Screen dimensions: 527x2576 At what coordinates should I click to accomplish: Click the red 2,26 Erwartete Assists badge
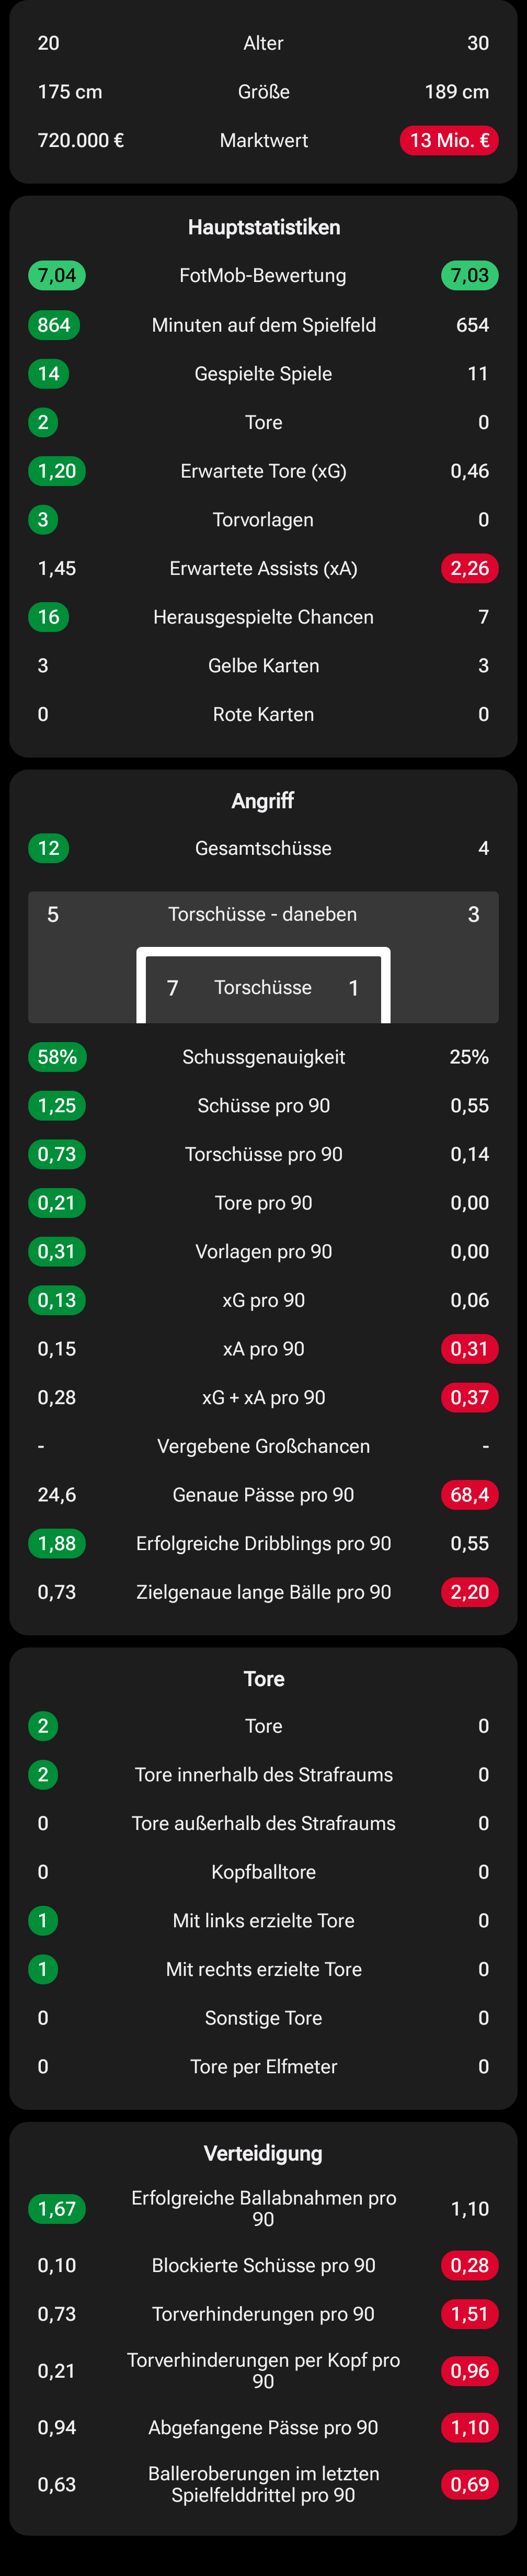tap(469, 568)
